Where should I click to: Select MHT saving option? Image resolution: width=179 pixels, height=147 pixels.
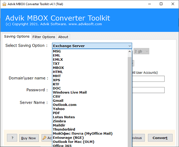tap(90, 76)
